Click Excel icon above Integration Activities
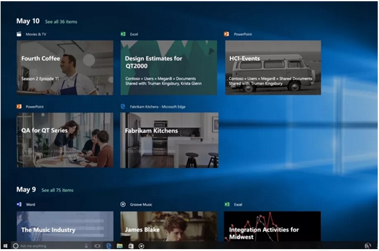 click(227, 204)
